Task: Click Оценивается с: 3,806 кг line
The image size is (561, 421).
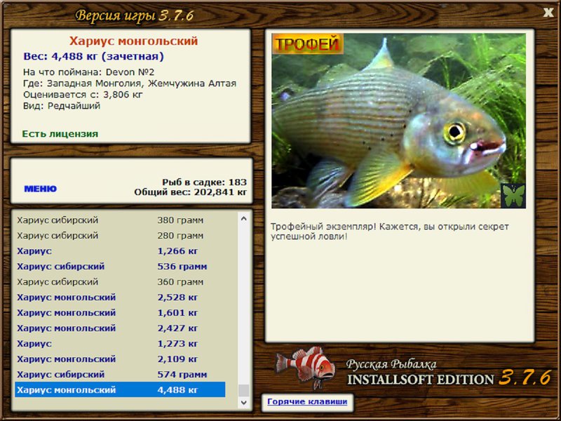Action: [83, 95]
